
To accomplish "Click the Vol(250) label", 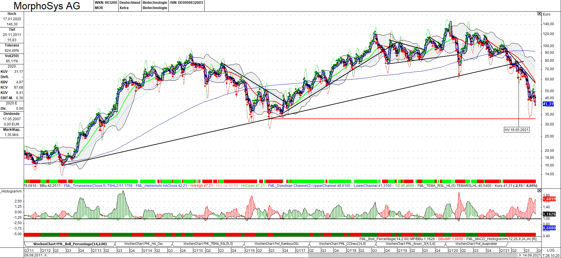I will tap(12, 56).
